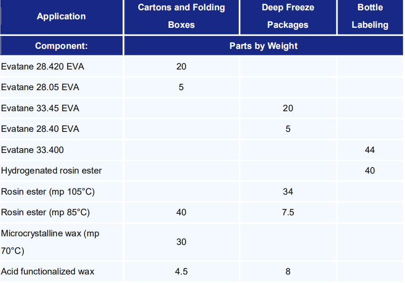Select the 7.5 value in Deep Freeze column
Viewport: 405px width, 283px height.
coord(288,212)
